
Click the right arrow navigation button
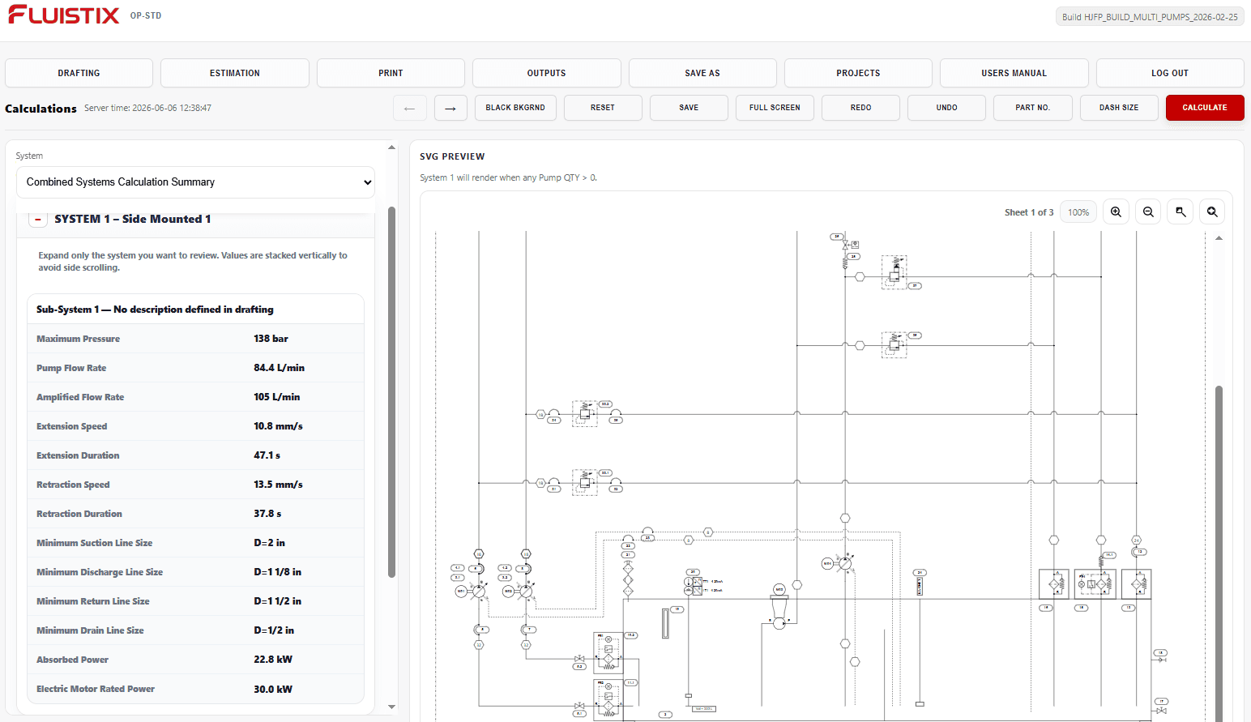[450, 108]
